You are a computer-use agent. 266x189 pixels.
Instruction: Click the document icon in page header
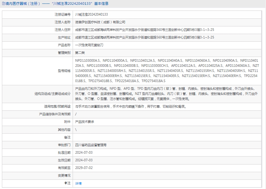tap(3, 4)
